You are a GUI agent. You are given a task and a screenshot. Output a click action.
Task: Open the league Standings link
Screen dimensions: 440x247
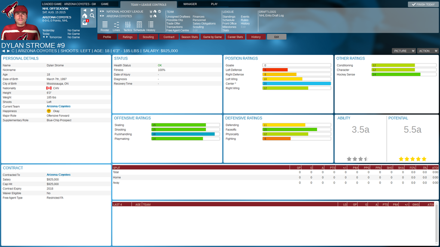click(229, 17)
